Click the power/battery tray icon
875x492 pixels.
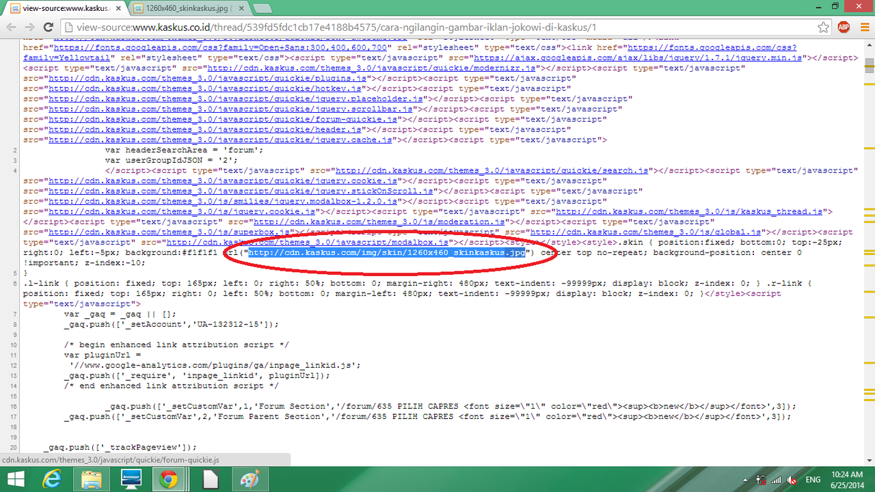pyautogui.click(x=761, y=480)
